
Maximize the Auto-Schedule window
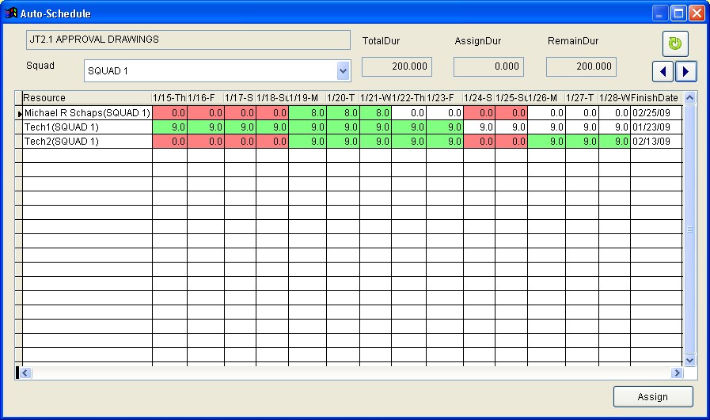pos(678,13)
